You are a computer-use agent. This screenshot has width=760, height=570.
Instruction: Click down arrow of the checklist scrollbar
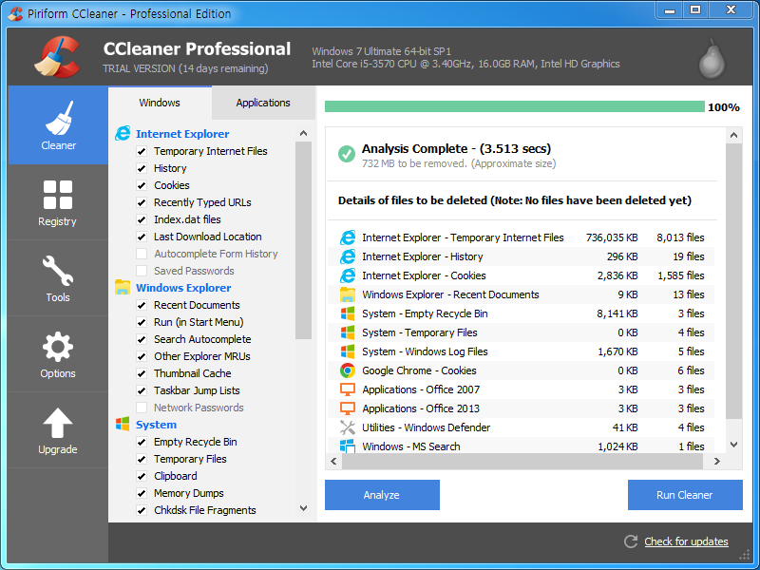[x=303, y=508]
